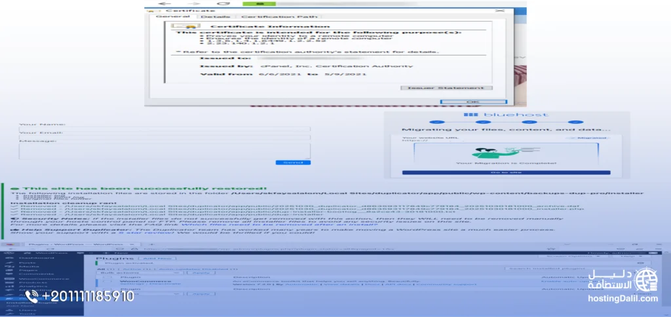
Task: Tick the WooCommerce plugin row checkbox
Action: point(107,281)
